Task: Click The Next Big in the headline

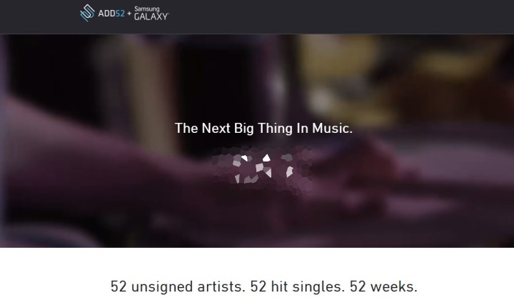Action: [214, 128]
